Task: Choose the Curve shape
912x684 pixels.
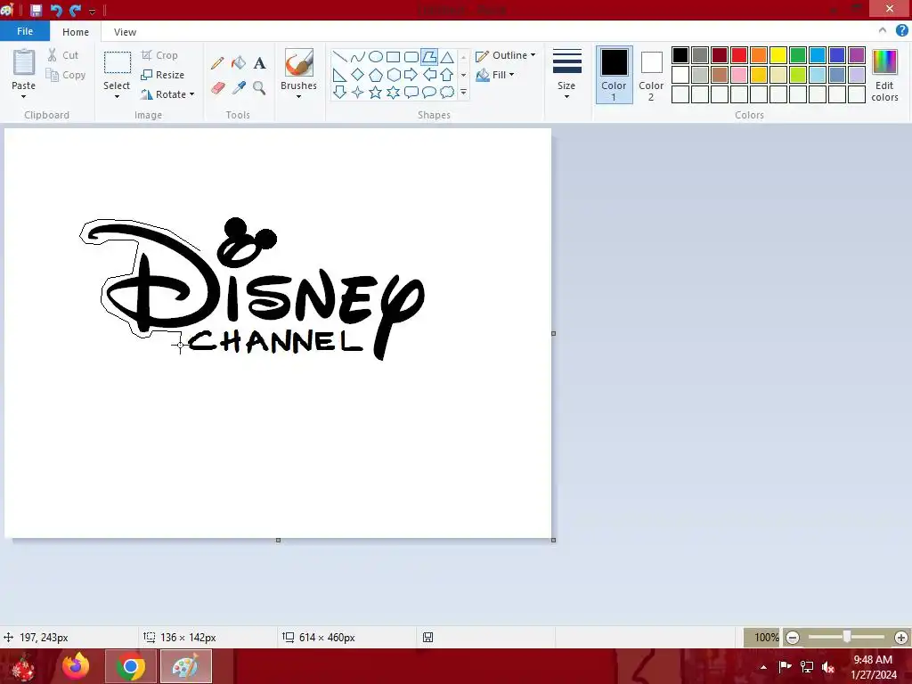Action: tap(358, 56)
